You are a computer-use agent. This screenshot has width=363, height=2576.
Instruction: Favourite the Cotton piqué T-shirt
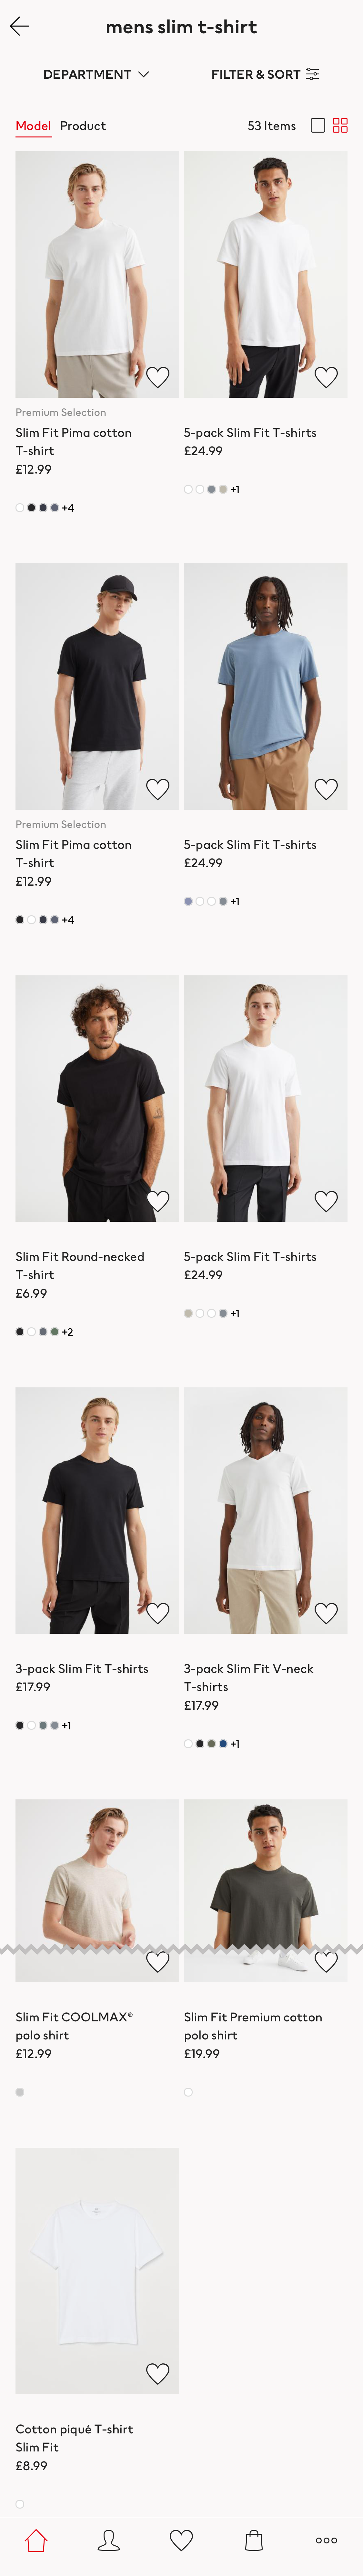pos(158,2373)
